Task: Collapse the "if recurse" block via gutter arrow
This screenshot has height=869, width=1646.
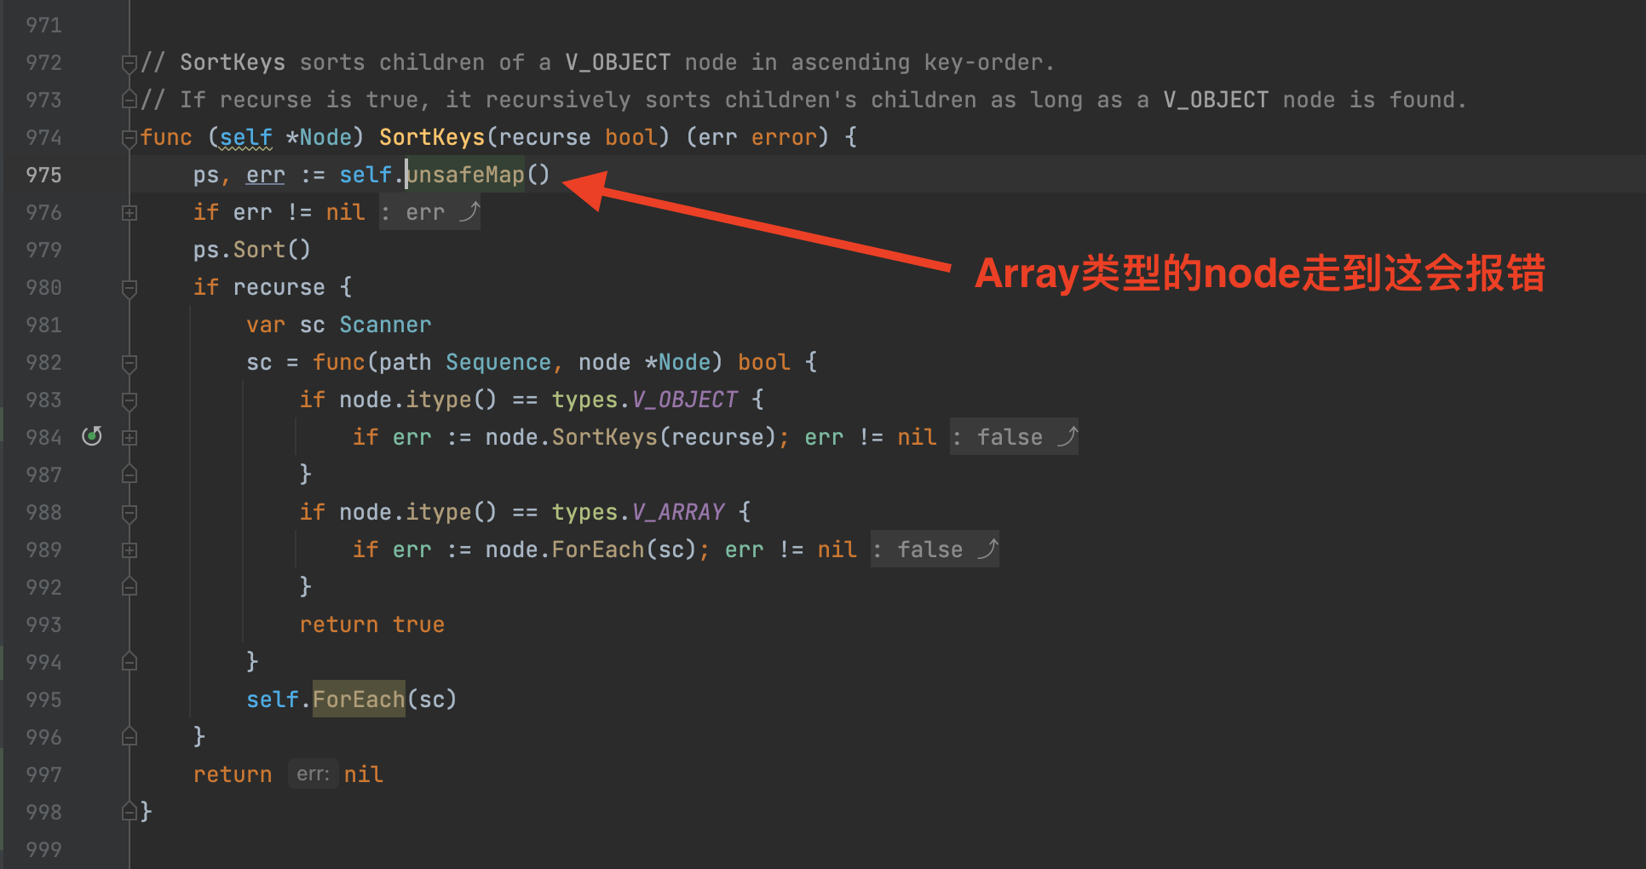Action: point(129,287)
